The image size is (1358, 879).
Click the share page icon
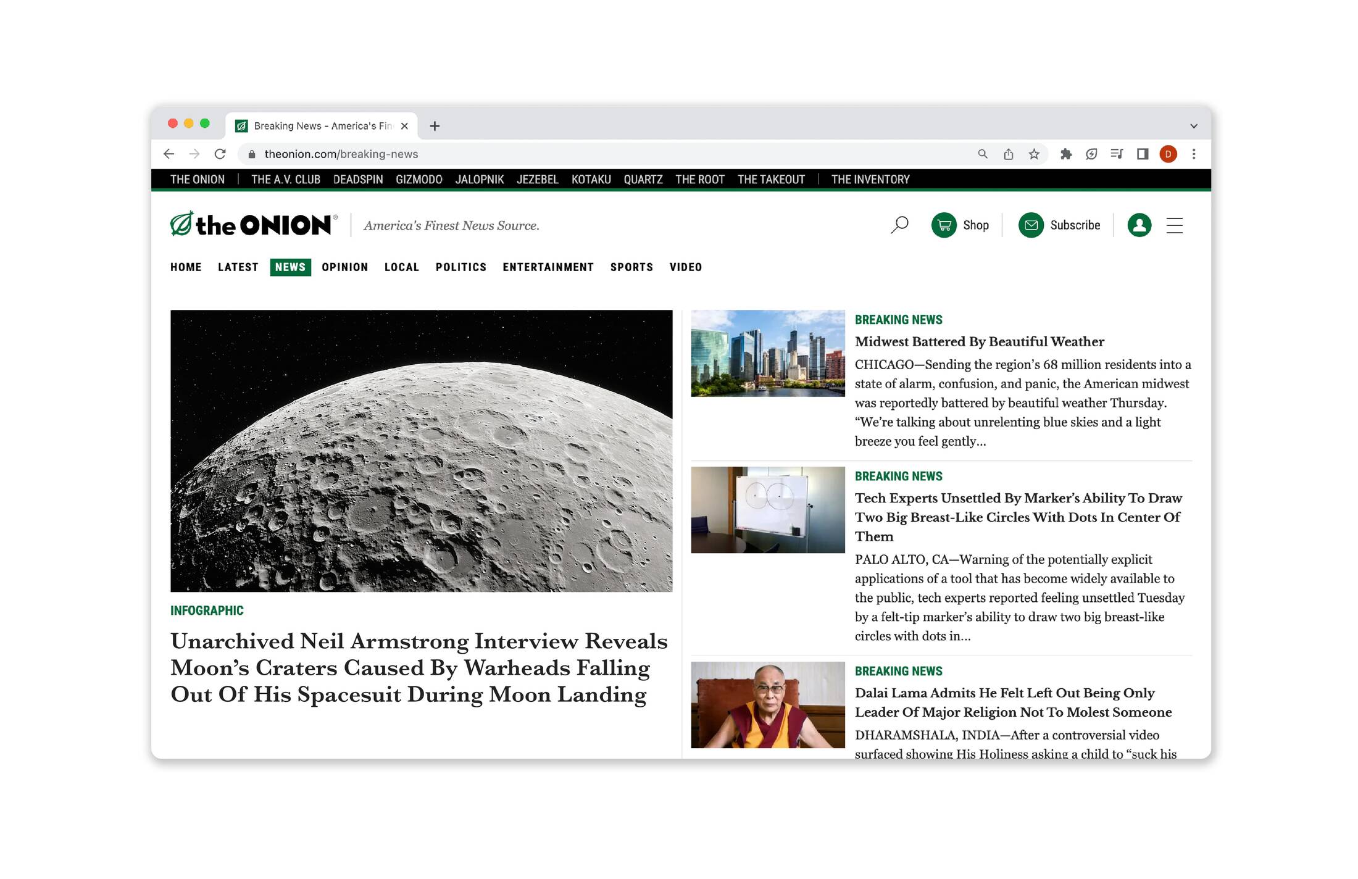coord(1009,154)
